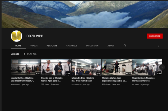The image size is (168, 111).
Task: Open the 4:35 anointing video thumbnail
Action: [147, 67]
